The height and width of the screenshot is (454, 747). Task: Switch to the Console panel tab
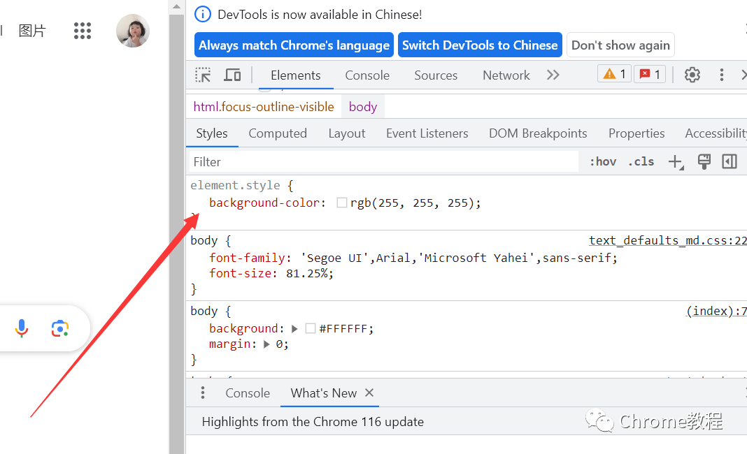[367, 75]
